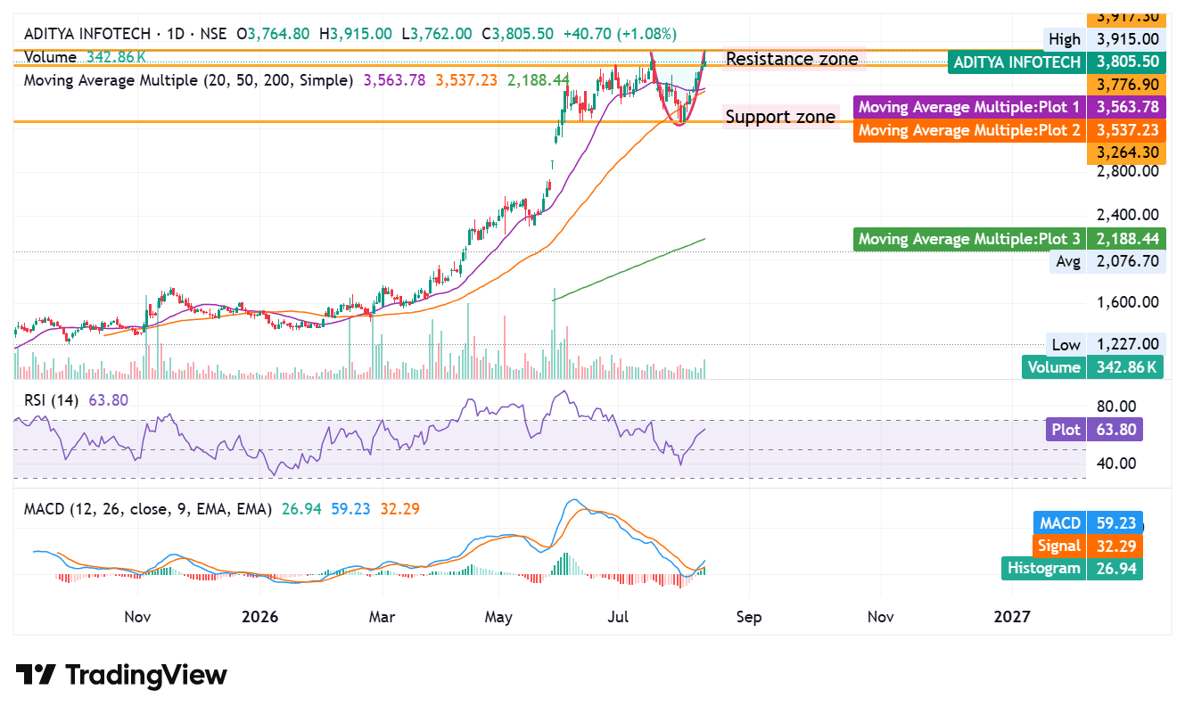
Task: Click the teal Volume label on the price scale
Action: 1054,367
